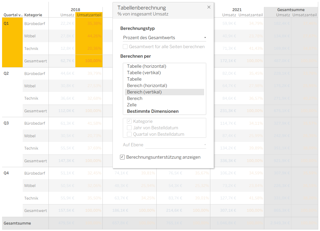Open the Berechnungstyp dropdown
This screenshot has height=231, width=320.
(x=164, y=38)
